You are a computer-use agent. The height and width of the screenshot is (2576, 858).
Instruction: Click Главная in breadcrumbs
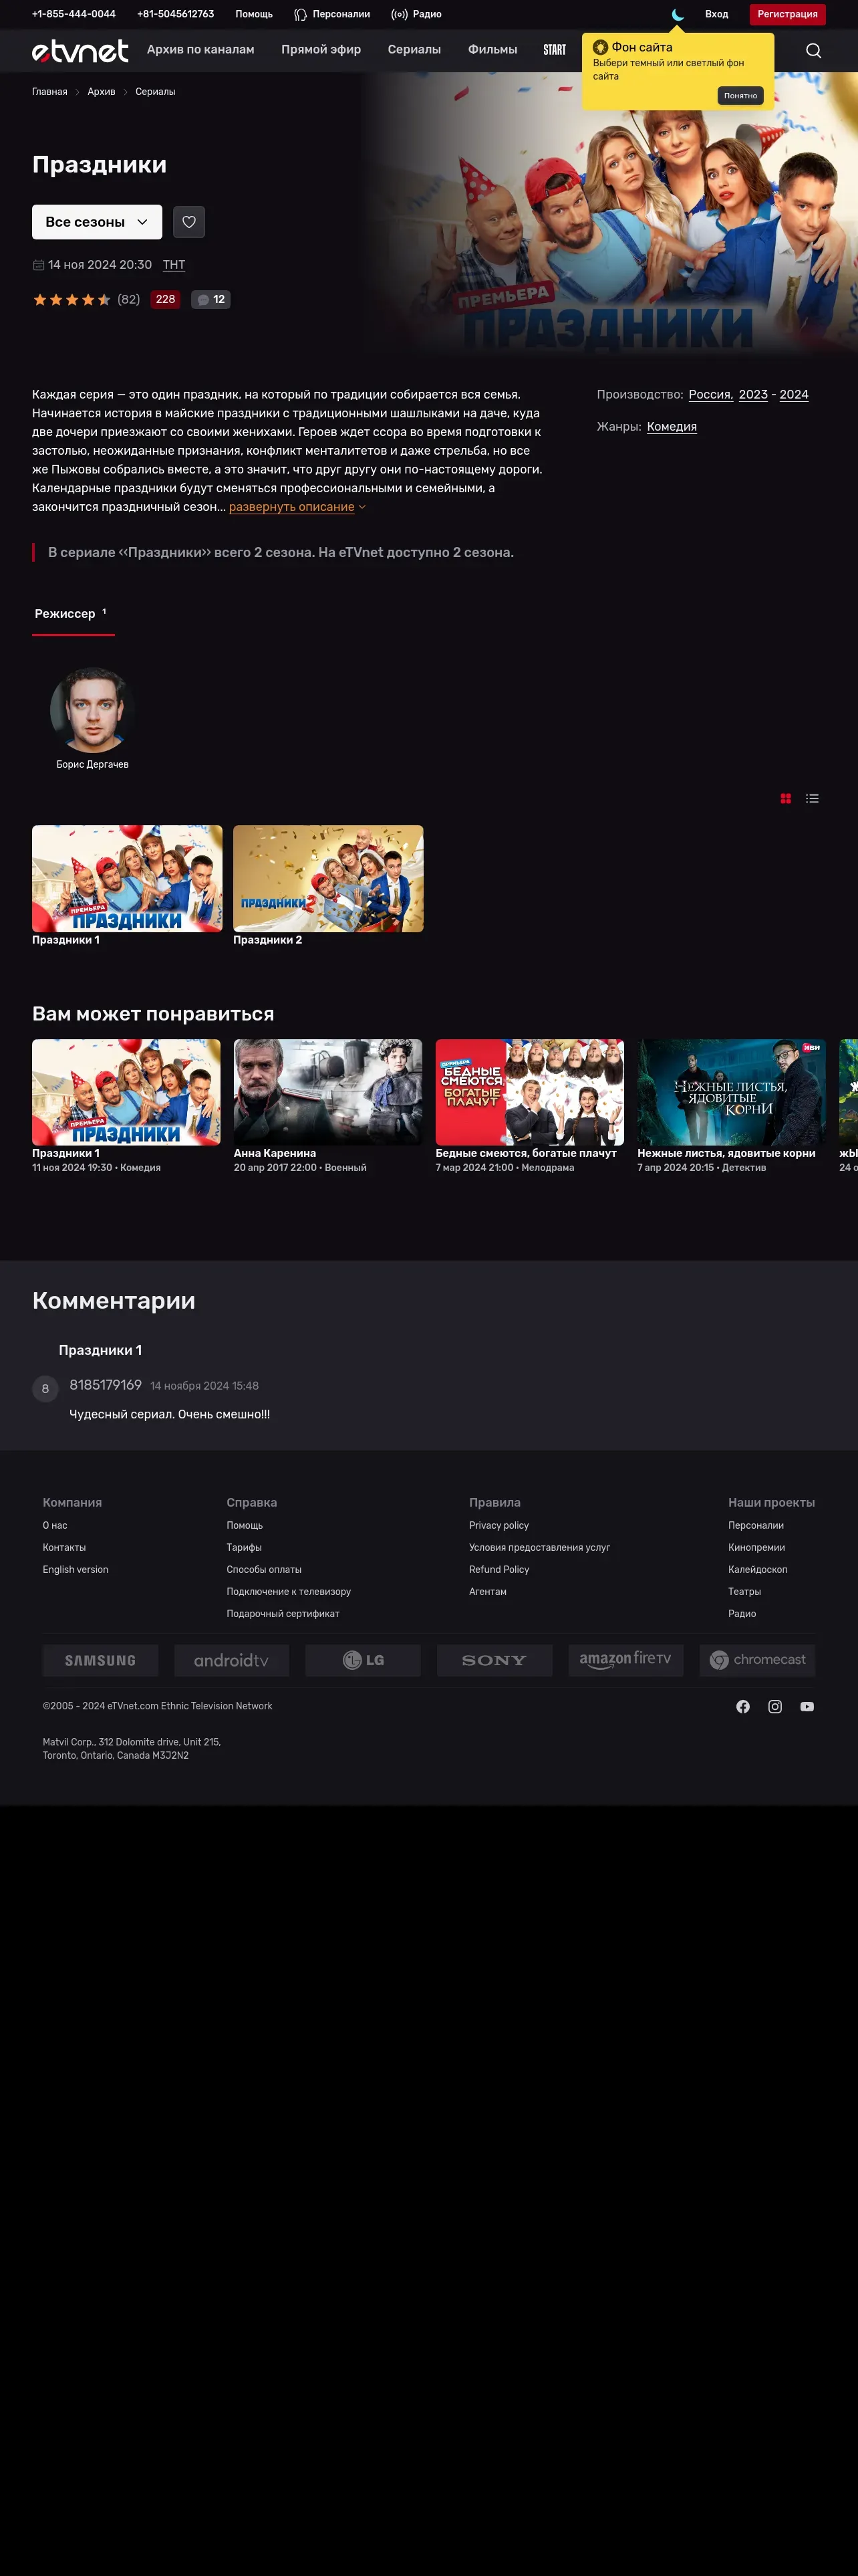click(x=50, y=92)
